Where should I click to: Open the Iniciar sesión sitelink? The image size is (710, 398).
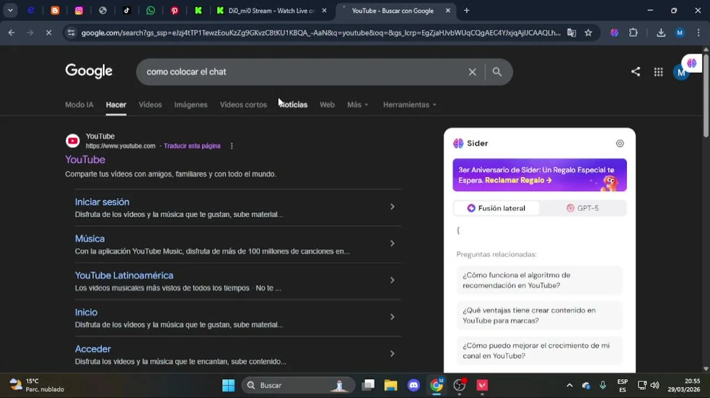(102, 202)
